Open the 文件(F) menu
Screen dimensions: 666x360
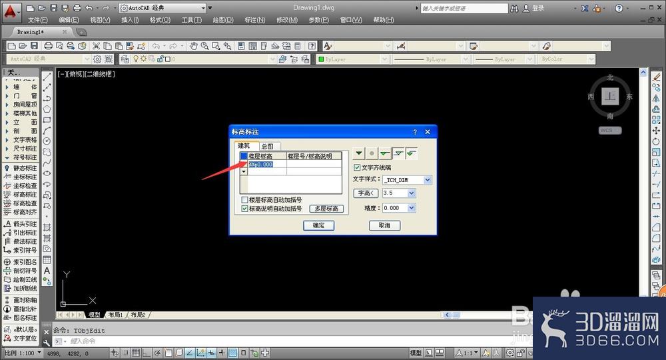point(38,20)
